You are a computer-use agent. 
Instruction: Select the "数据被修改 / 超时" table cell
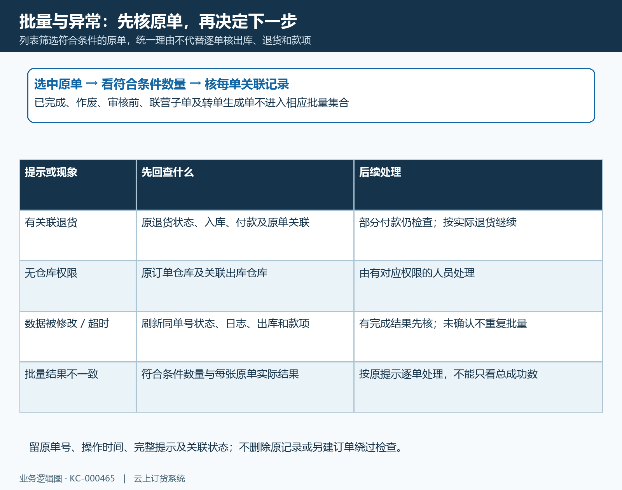tap(78, 337)
